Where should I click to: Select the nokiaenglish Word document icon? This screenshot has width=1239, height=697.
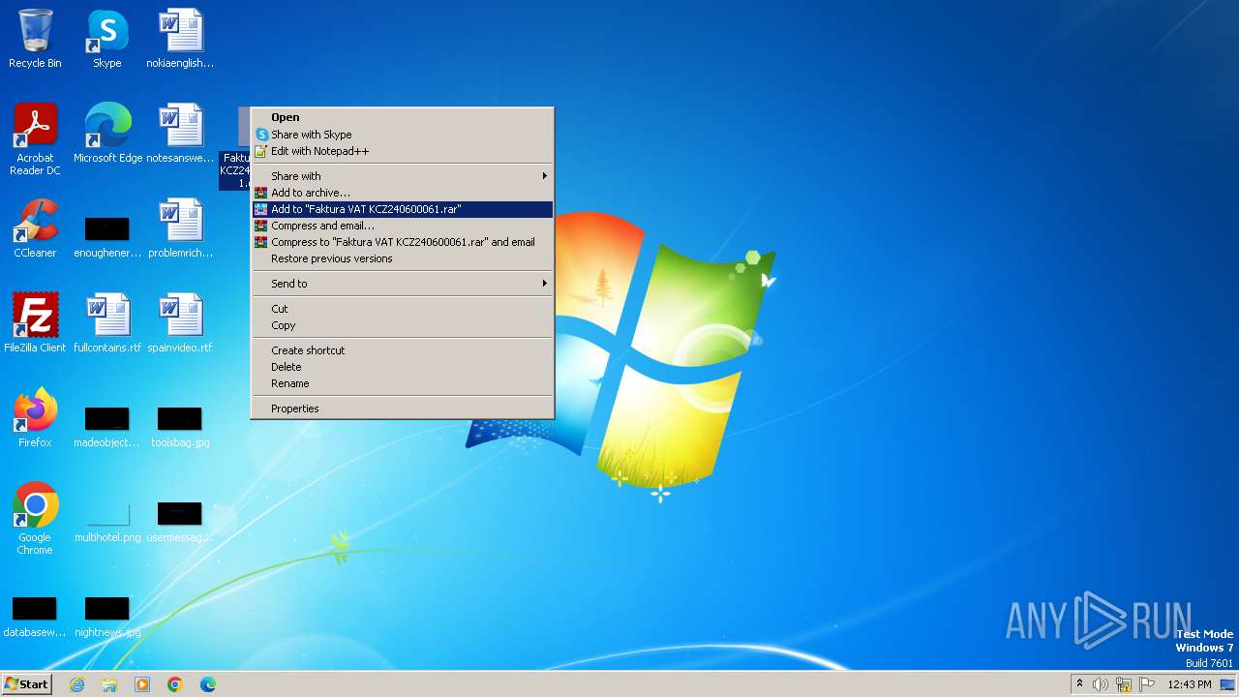click(x=180, y=40)
